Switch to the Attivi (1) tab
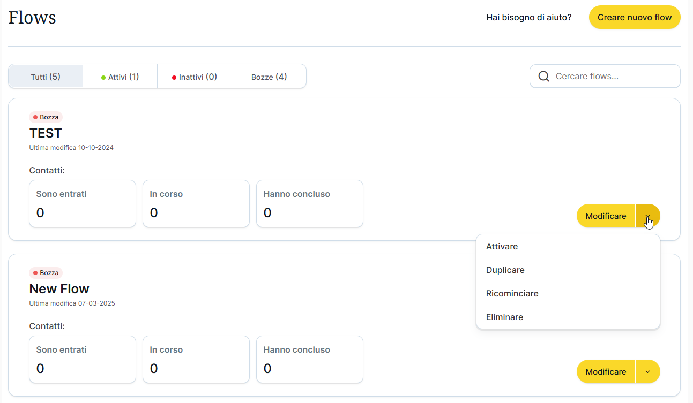Image resolution: width=693 pixels, height=403 pixels. (120, 77)
